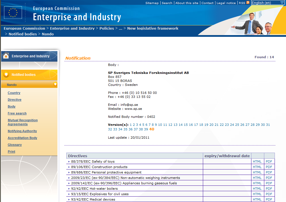The width and height of the screenshot is (286, 202).
Task: Open HTML link for Hot-water boilers
Action: coord(257,189)
